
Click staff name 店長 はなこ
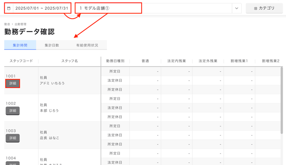[50, 138]
